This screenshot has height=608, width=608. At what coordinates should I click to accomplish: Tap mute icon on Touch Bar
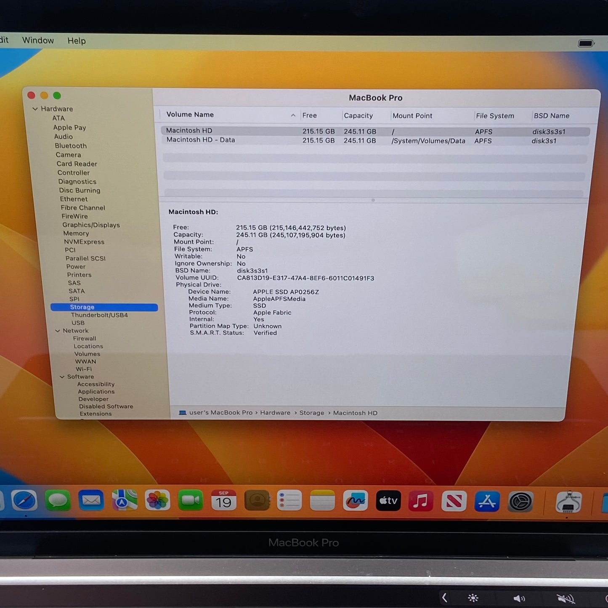[x=565, y=599]
